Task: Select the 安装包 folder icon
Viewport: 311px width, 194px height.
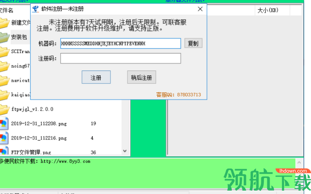Action: pos(4,37)
